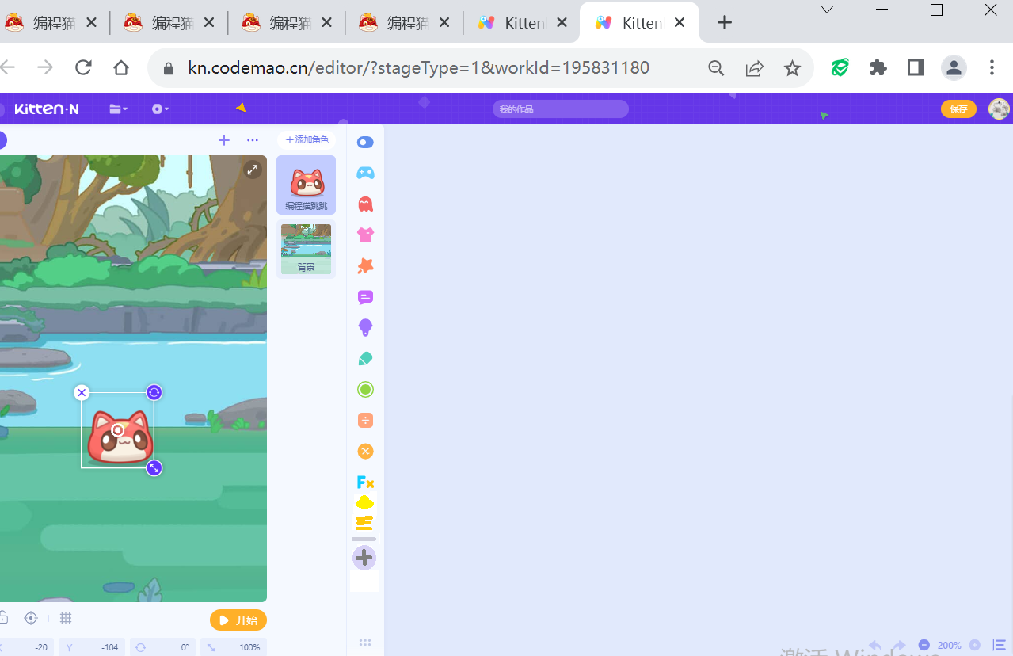This screenshot has height=656, width=1013.
Task: Open the folder file dropdown menu
Action: click(119, 109)
